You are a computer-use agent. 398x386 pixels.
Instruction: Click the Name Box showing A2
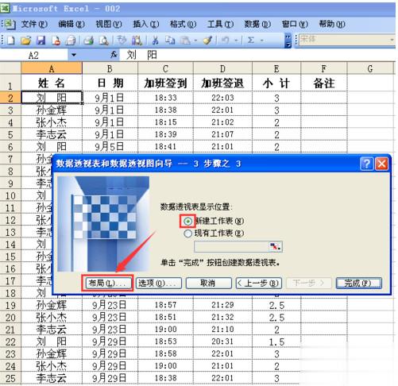pos(34,55)
